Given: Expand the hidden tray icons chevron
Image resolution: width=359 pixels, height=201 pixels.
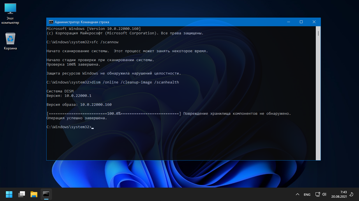Looking at the screenshot, I should (298, 194).
